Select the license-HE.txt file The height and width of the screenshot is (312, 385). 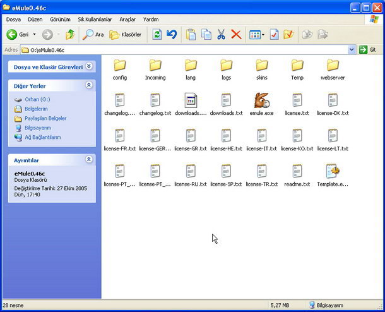coord(226,140)
